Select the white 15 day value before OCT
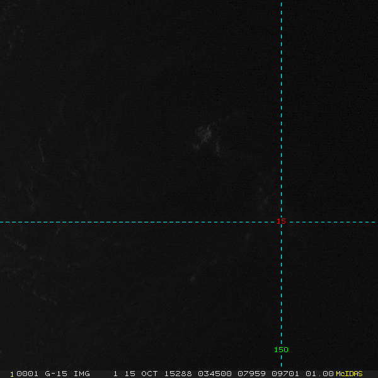Viewport: 378px width, 378px height. coord(130,374)
